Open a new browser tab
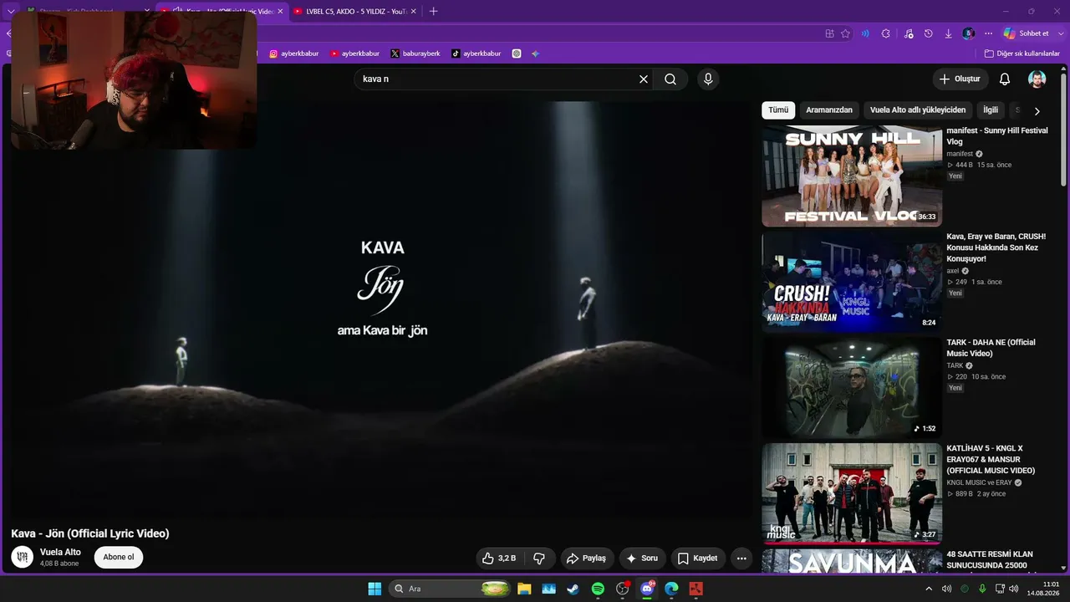Viewport: 1070px width, 602px height. click(x=433, y=12)
